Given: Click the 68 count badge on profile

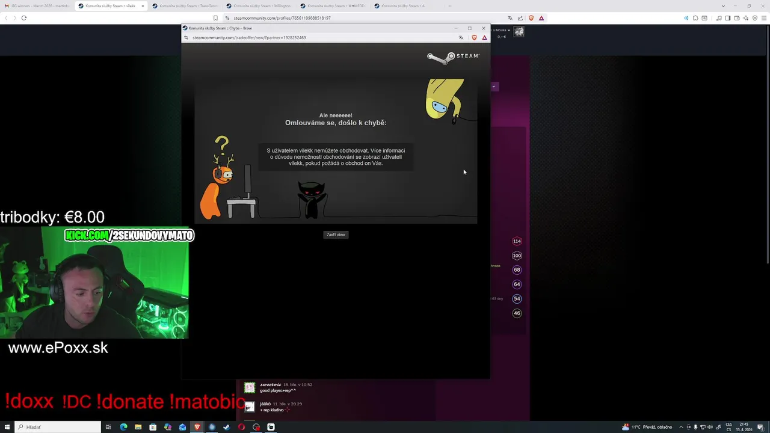Looking at the screenshot, I should click(x=517, y=270).
